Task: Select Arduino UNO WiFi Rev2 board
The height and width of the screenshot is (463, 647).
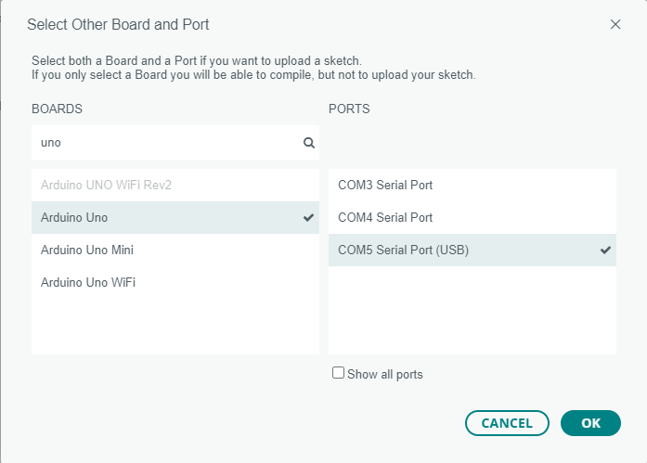Action: (x=107, y=186)
